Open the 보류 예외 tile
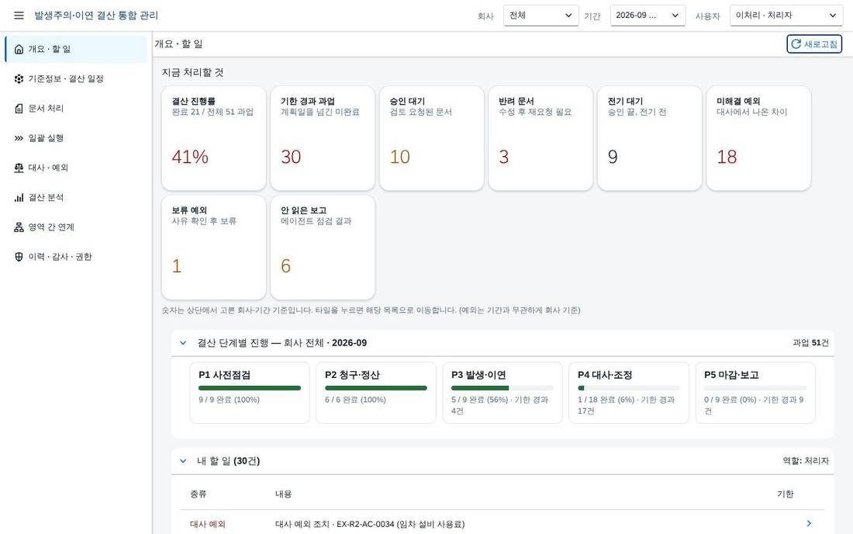The width and height of the screenshot is (853, 534). click(x=214, y=248)
